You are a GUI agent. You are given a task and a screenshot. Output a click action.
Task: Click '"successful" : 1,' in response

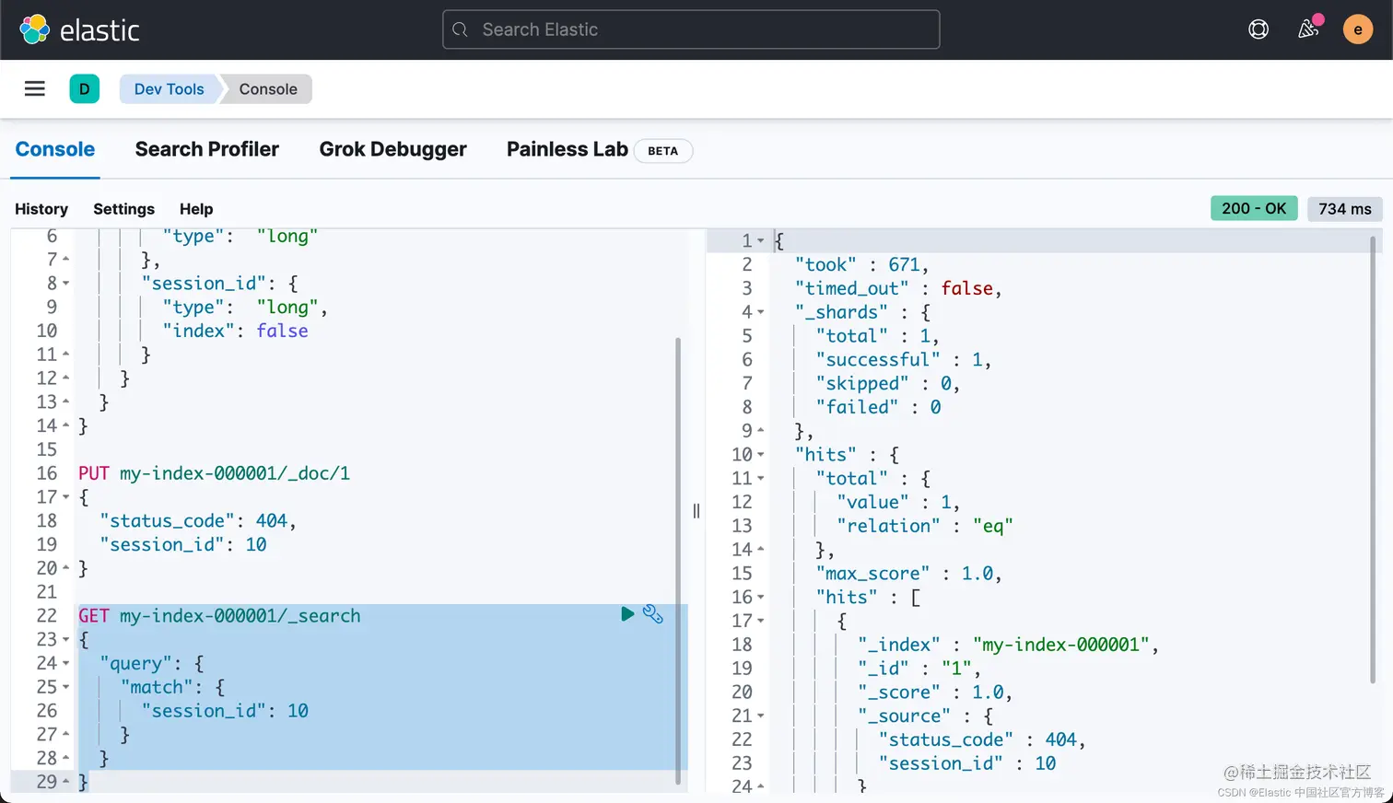[904, 360]
